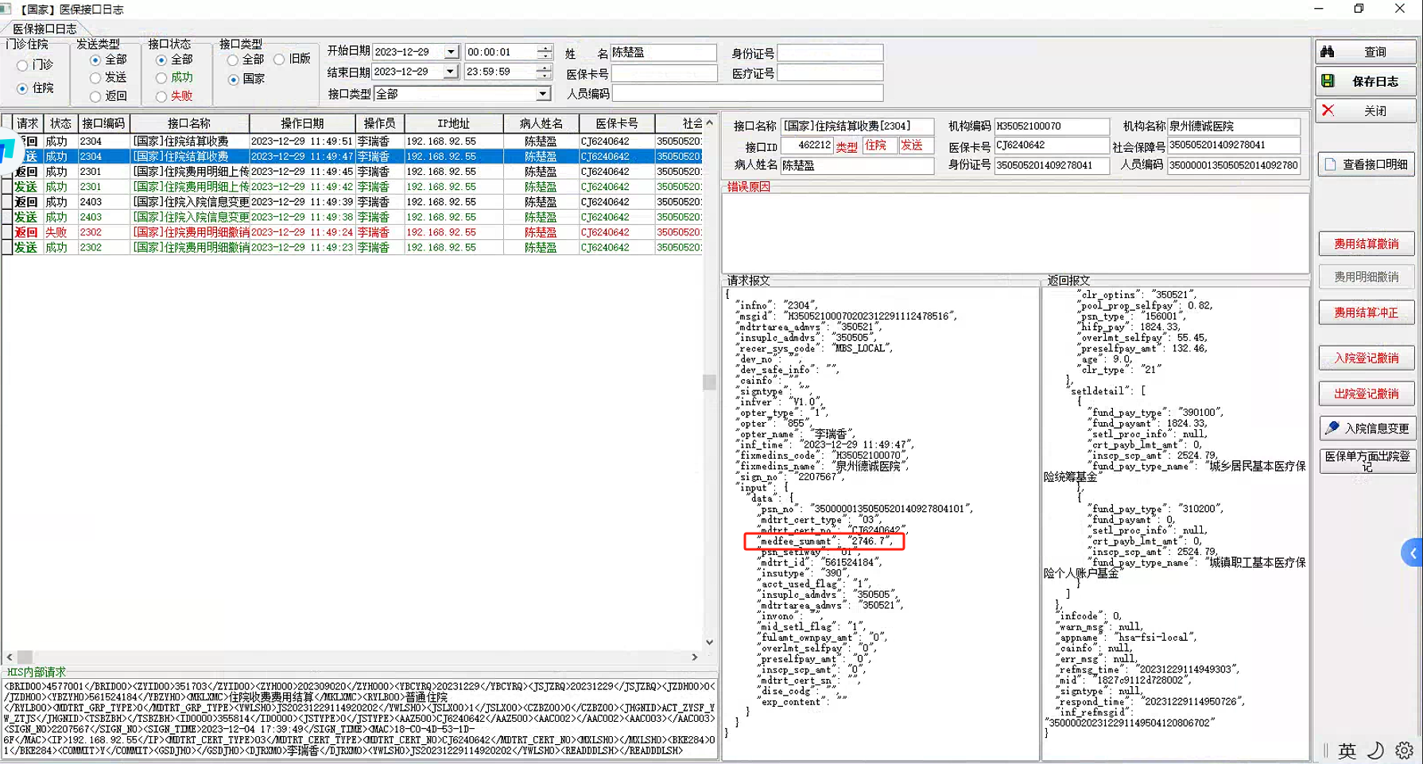Click the blue side-panel arrow at right edge
The width and height of the screenshot is (1423, 764).
[x=1413, y=553]
